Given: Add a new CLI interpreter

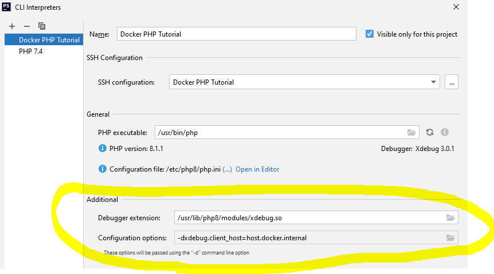Looking at the screenshot, I should click(12, 26).
